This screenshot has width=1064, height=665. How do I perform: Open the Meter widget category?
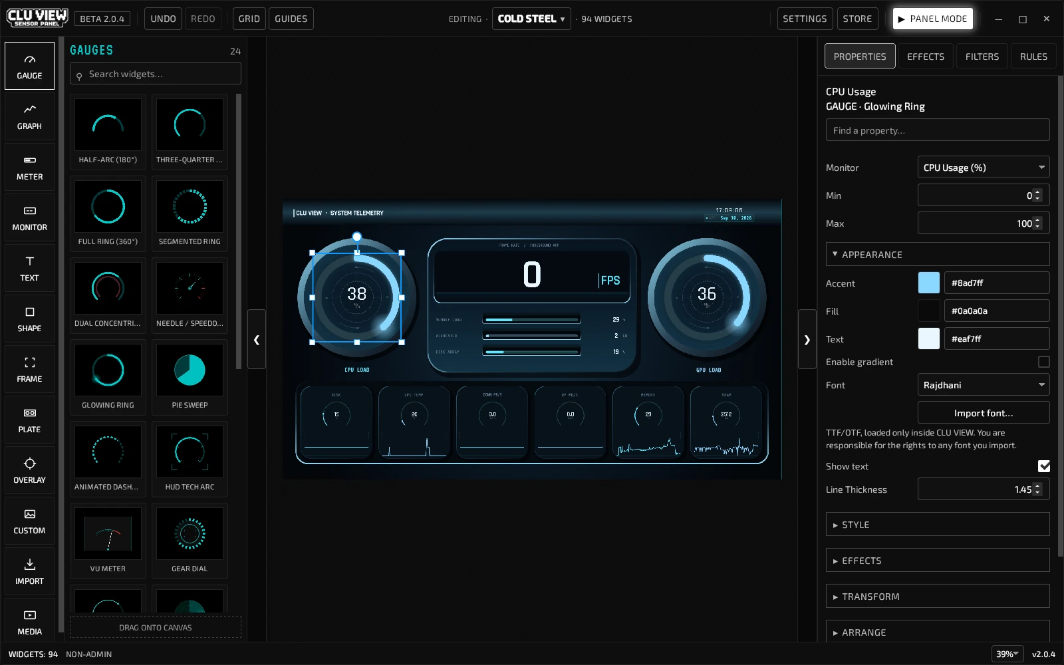pyautogui.click(x=29, y=167)
